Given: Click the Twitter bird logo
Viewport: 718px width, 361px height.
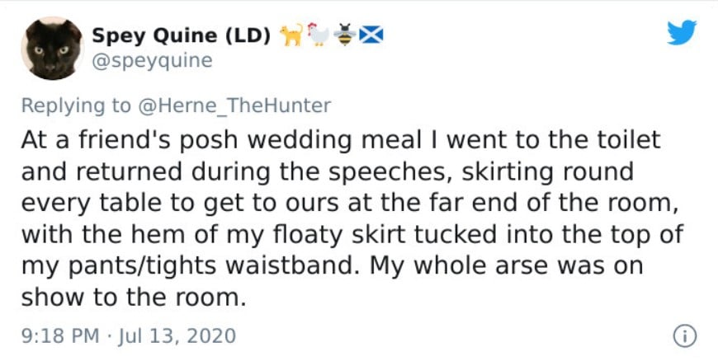Looking at the screenshot, I should [681, 33].
